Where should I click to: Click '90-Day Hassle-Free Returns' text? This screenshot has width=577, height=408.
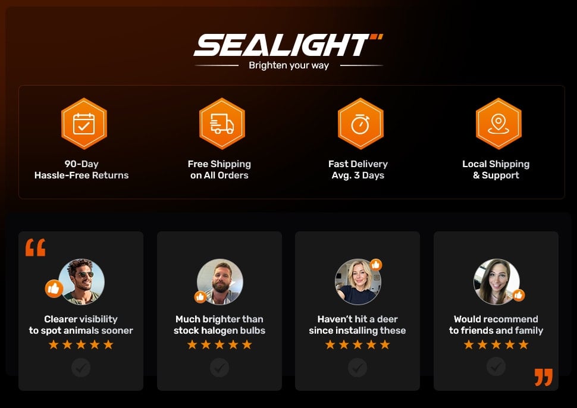81,170
